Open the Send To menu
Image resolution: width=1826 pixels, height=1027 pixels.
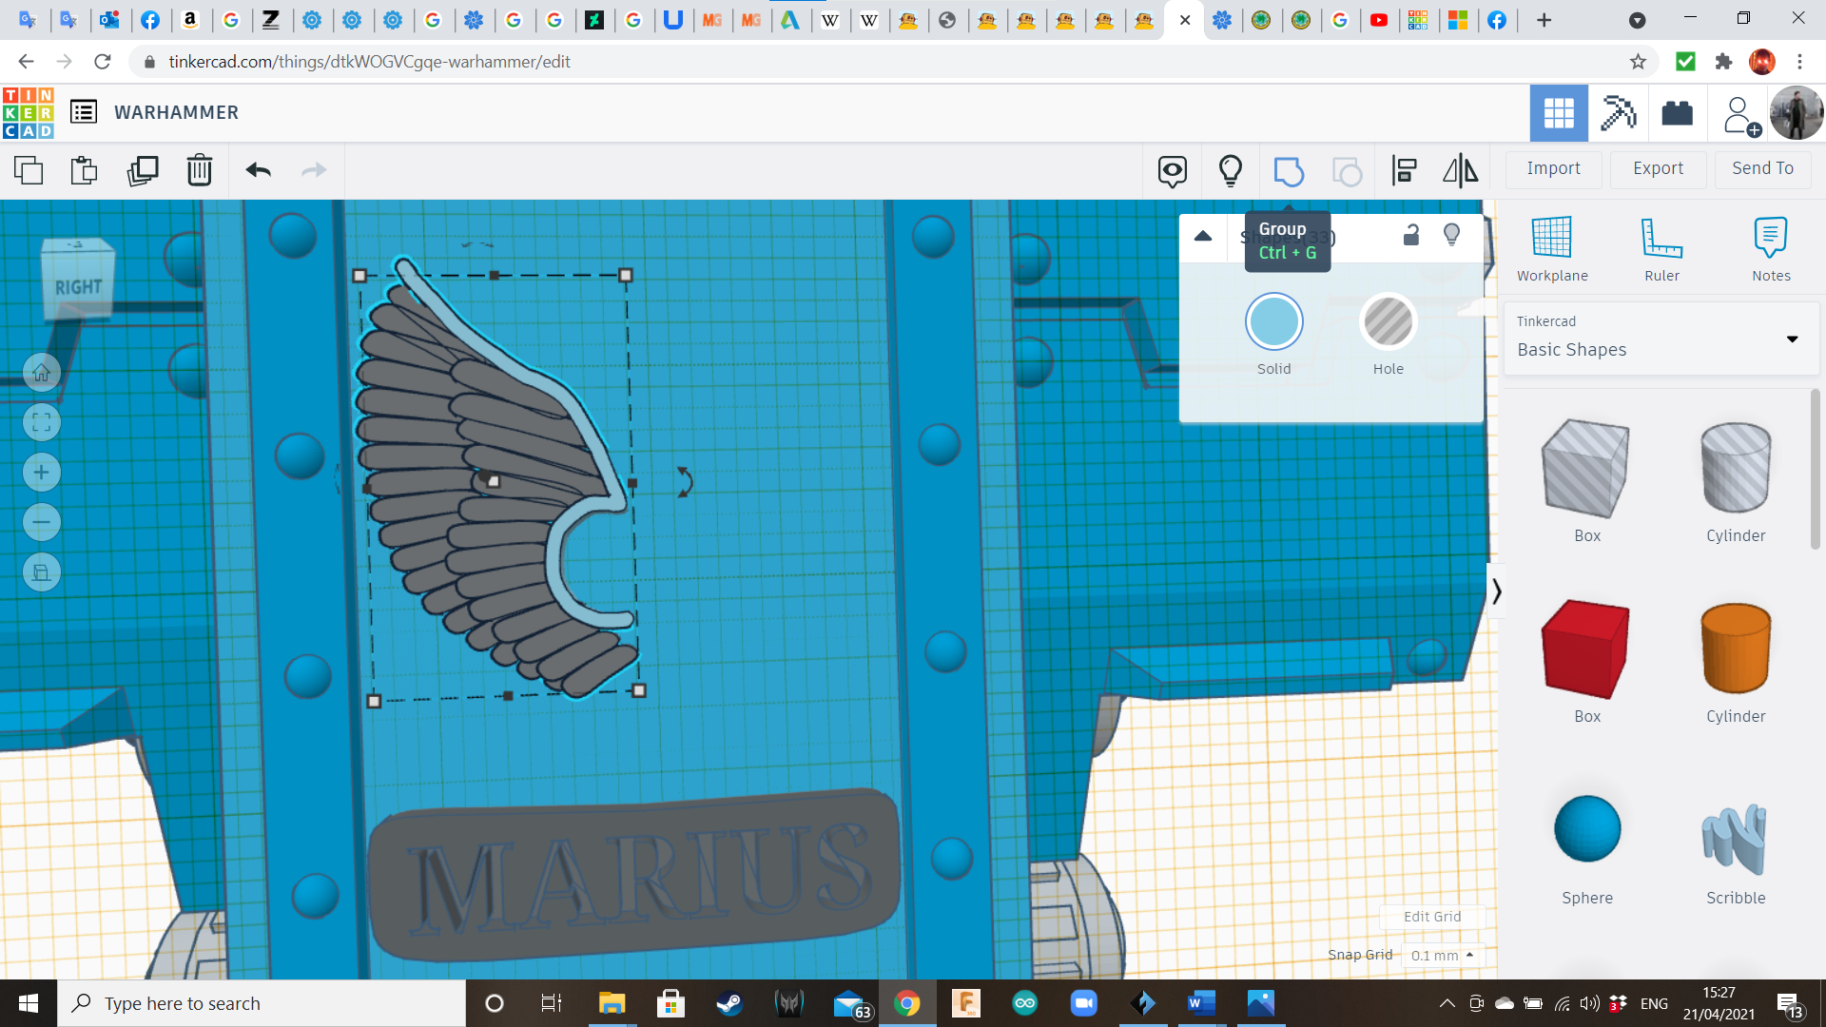pyautogui.click(x=1762, y=169)
